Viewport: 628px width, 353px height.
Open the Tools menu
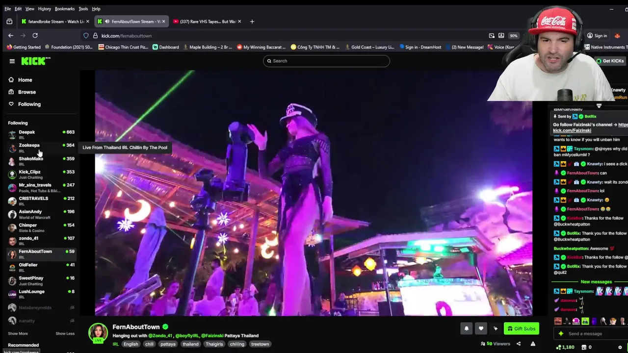(83, 9)
